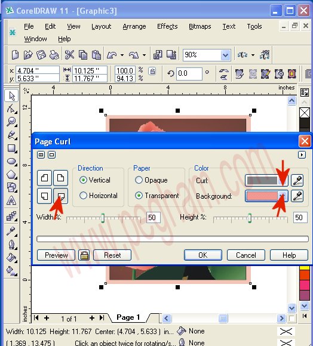The width and height of the screenshot is (313, 346).
Task: Click the preview lock icon
Action: [x=84, y=255]
